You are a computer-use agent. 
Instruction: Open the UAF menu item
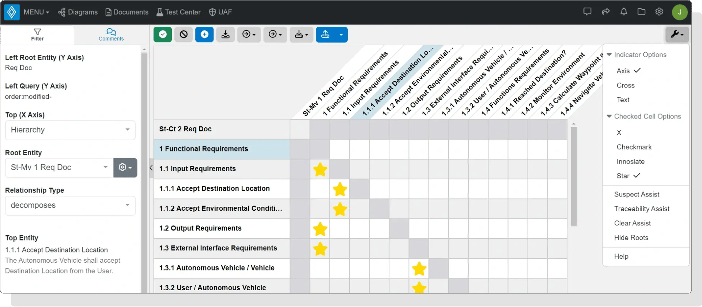220,12
